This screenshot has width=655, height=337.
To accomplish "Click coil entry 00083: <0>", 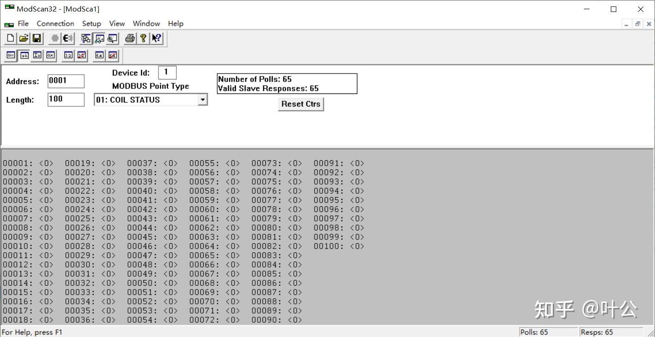I will pos(277,256).
